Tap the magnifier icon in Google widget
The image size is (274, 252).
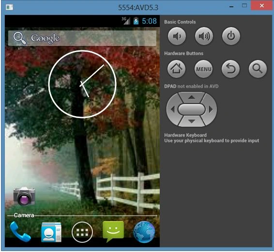[x=20, y=38]
